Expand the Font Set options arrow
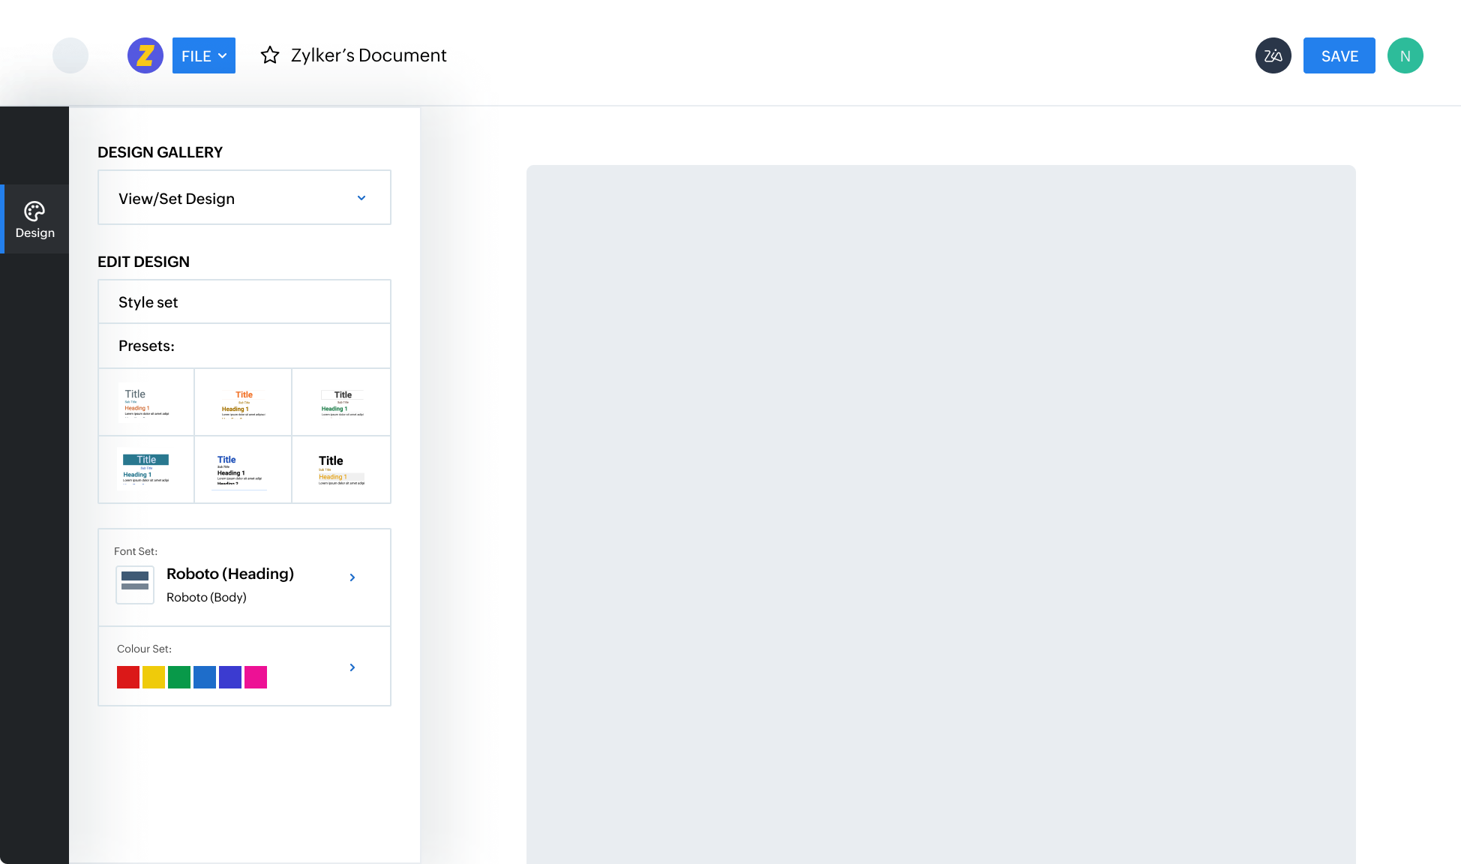The height and width of the screenshot is (864, 1461). pos(352,577)
